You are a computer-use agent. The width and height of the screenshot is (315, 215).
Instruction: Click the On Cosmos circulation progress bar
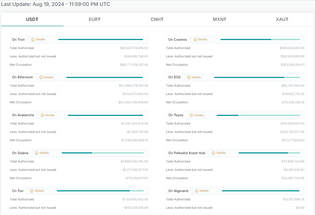coord(260,40)
